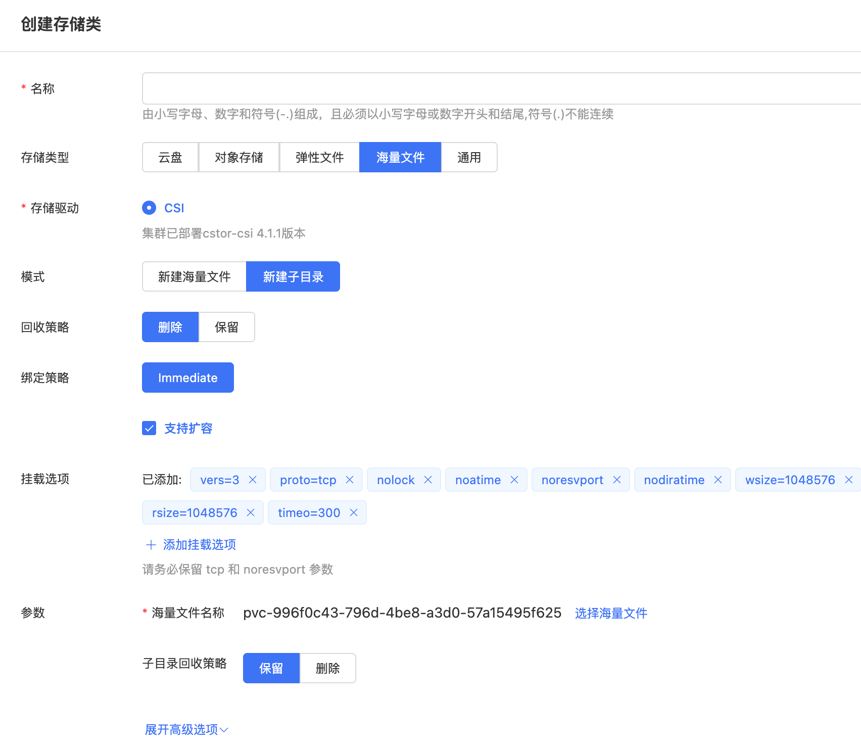Choose 新建海量文件 mode
The image size is (861, 751).
point(194,276)
